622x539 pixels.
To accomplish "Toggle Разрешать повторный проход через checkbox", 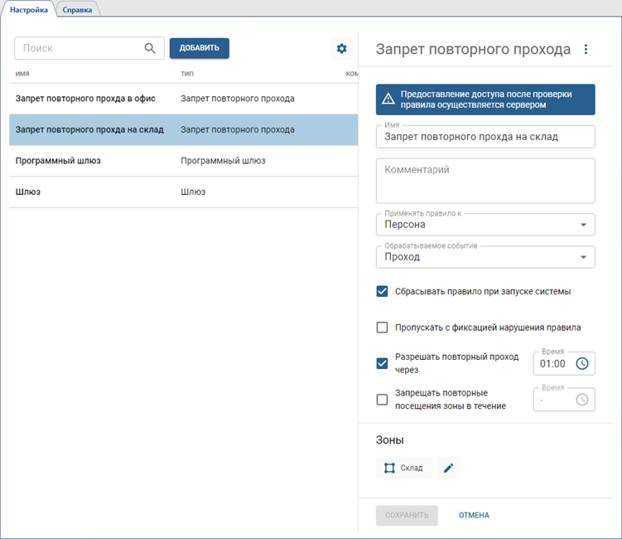I will (x=382, y=363).
